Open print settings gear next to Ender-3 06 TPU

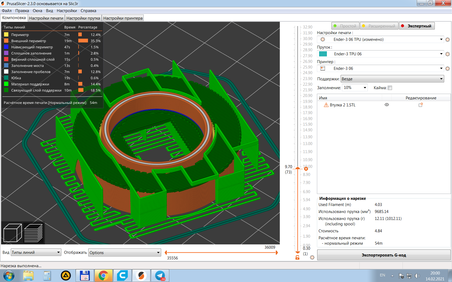447,39
